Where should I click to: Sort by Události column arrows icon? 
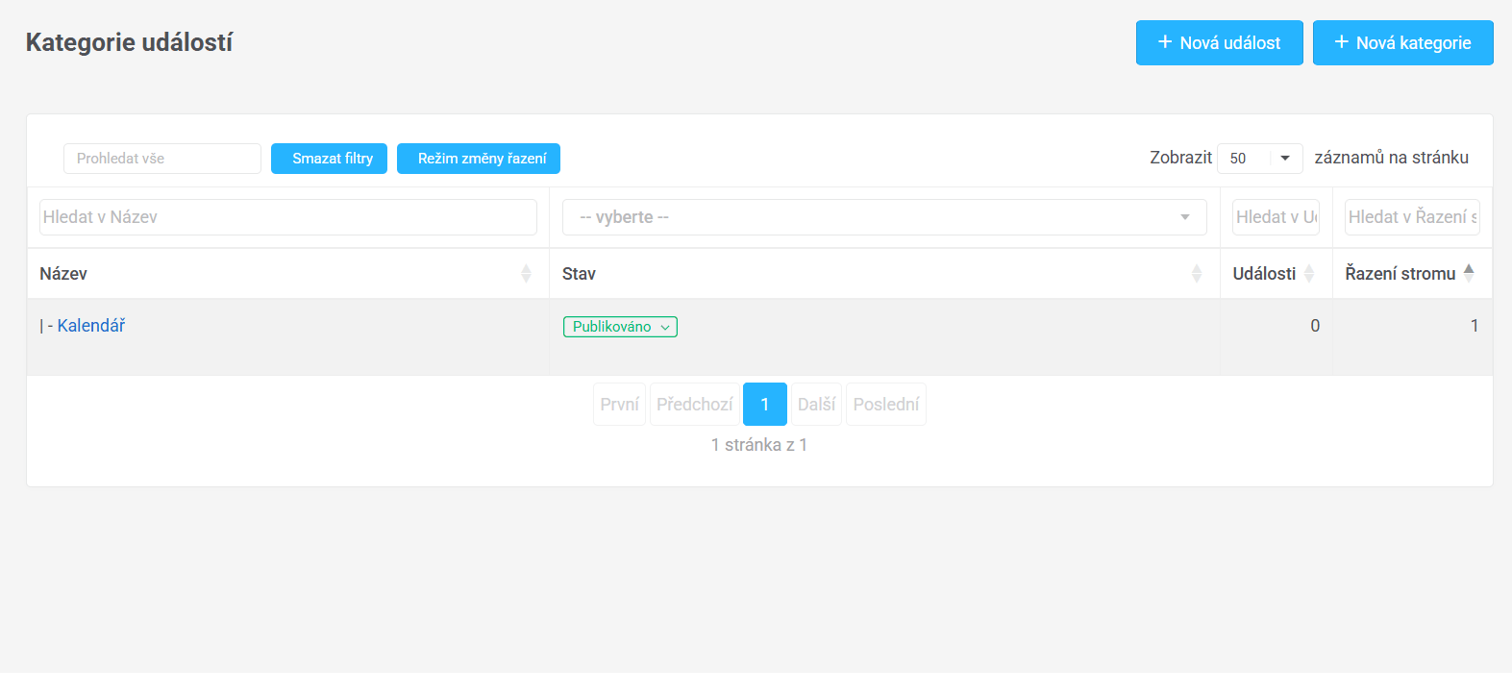tap(1308, 274)
